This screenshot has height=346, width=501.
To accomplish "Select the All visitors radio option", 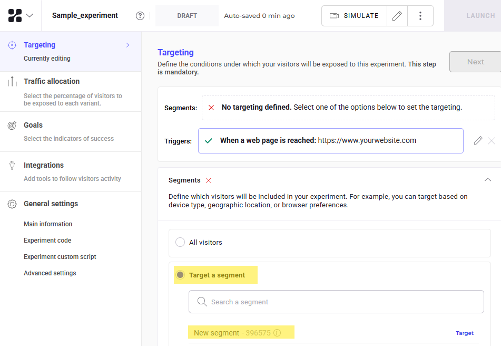I will coord(180,242).
